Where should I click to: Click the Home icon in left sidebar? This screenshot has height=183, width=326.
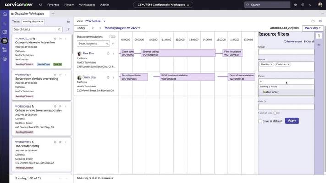tap(5, 14)
